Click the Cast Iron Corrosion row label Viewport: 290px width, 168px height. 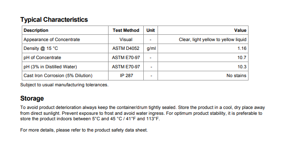(58, 76)
